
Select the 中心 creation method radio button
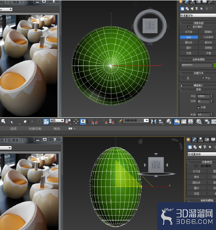coord(203,78)
